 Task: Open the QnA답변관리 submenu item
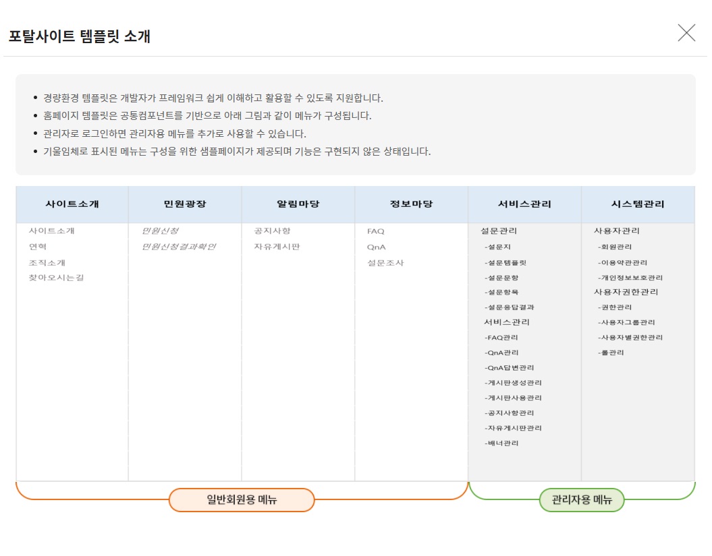pyautogui.click(x=509, y=368)
